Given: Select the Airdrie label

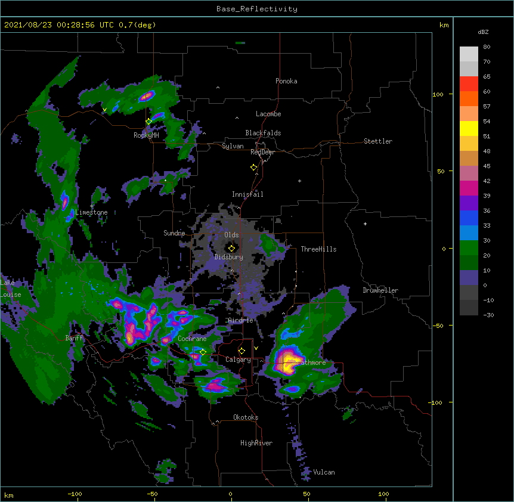Looking at the screenshot, I should [x=241, y=320].
